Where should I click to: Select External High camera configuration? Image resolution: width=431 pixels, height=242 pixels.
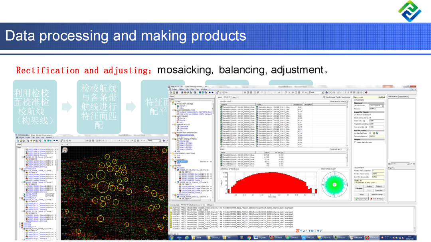pos(184,141)
